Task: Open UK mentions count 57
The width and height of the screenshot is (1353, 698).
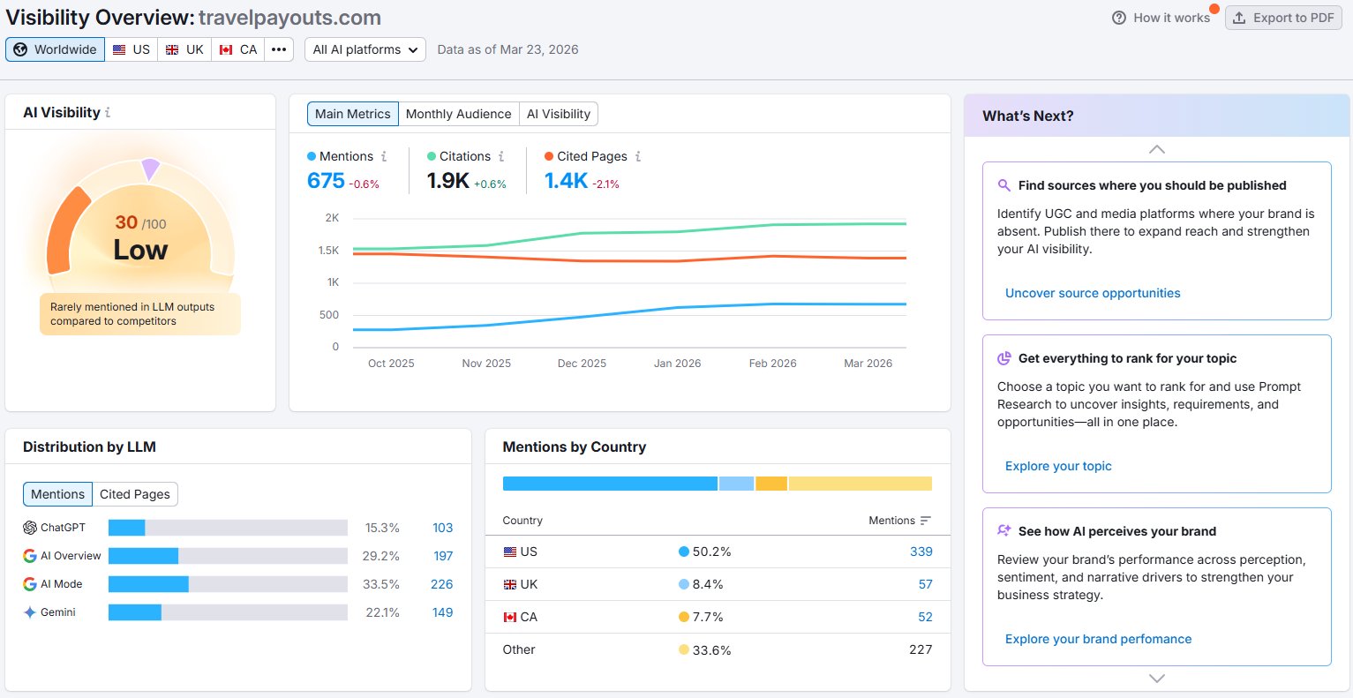Action: (x=925, y=584)
